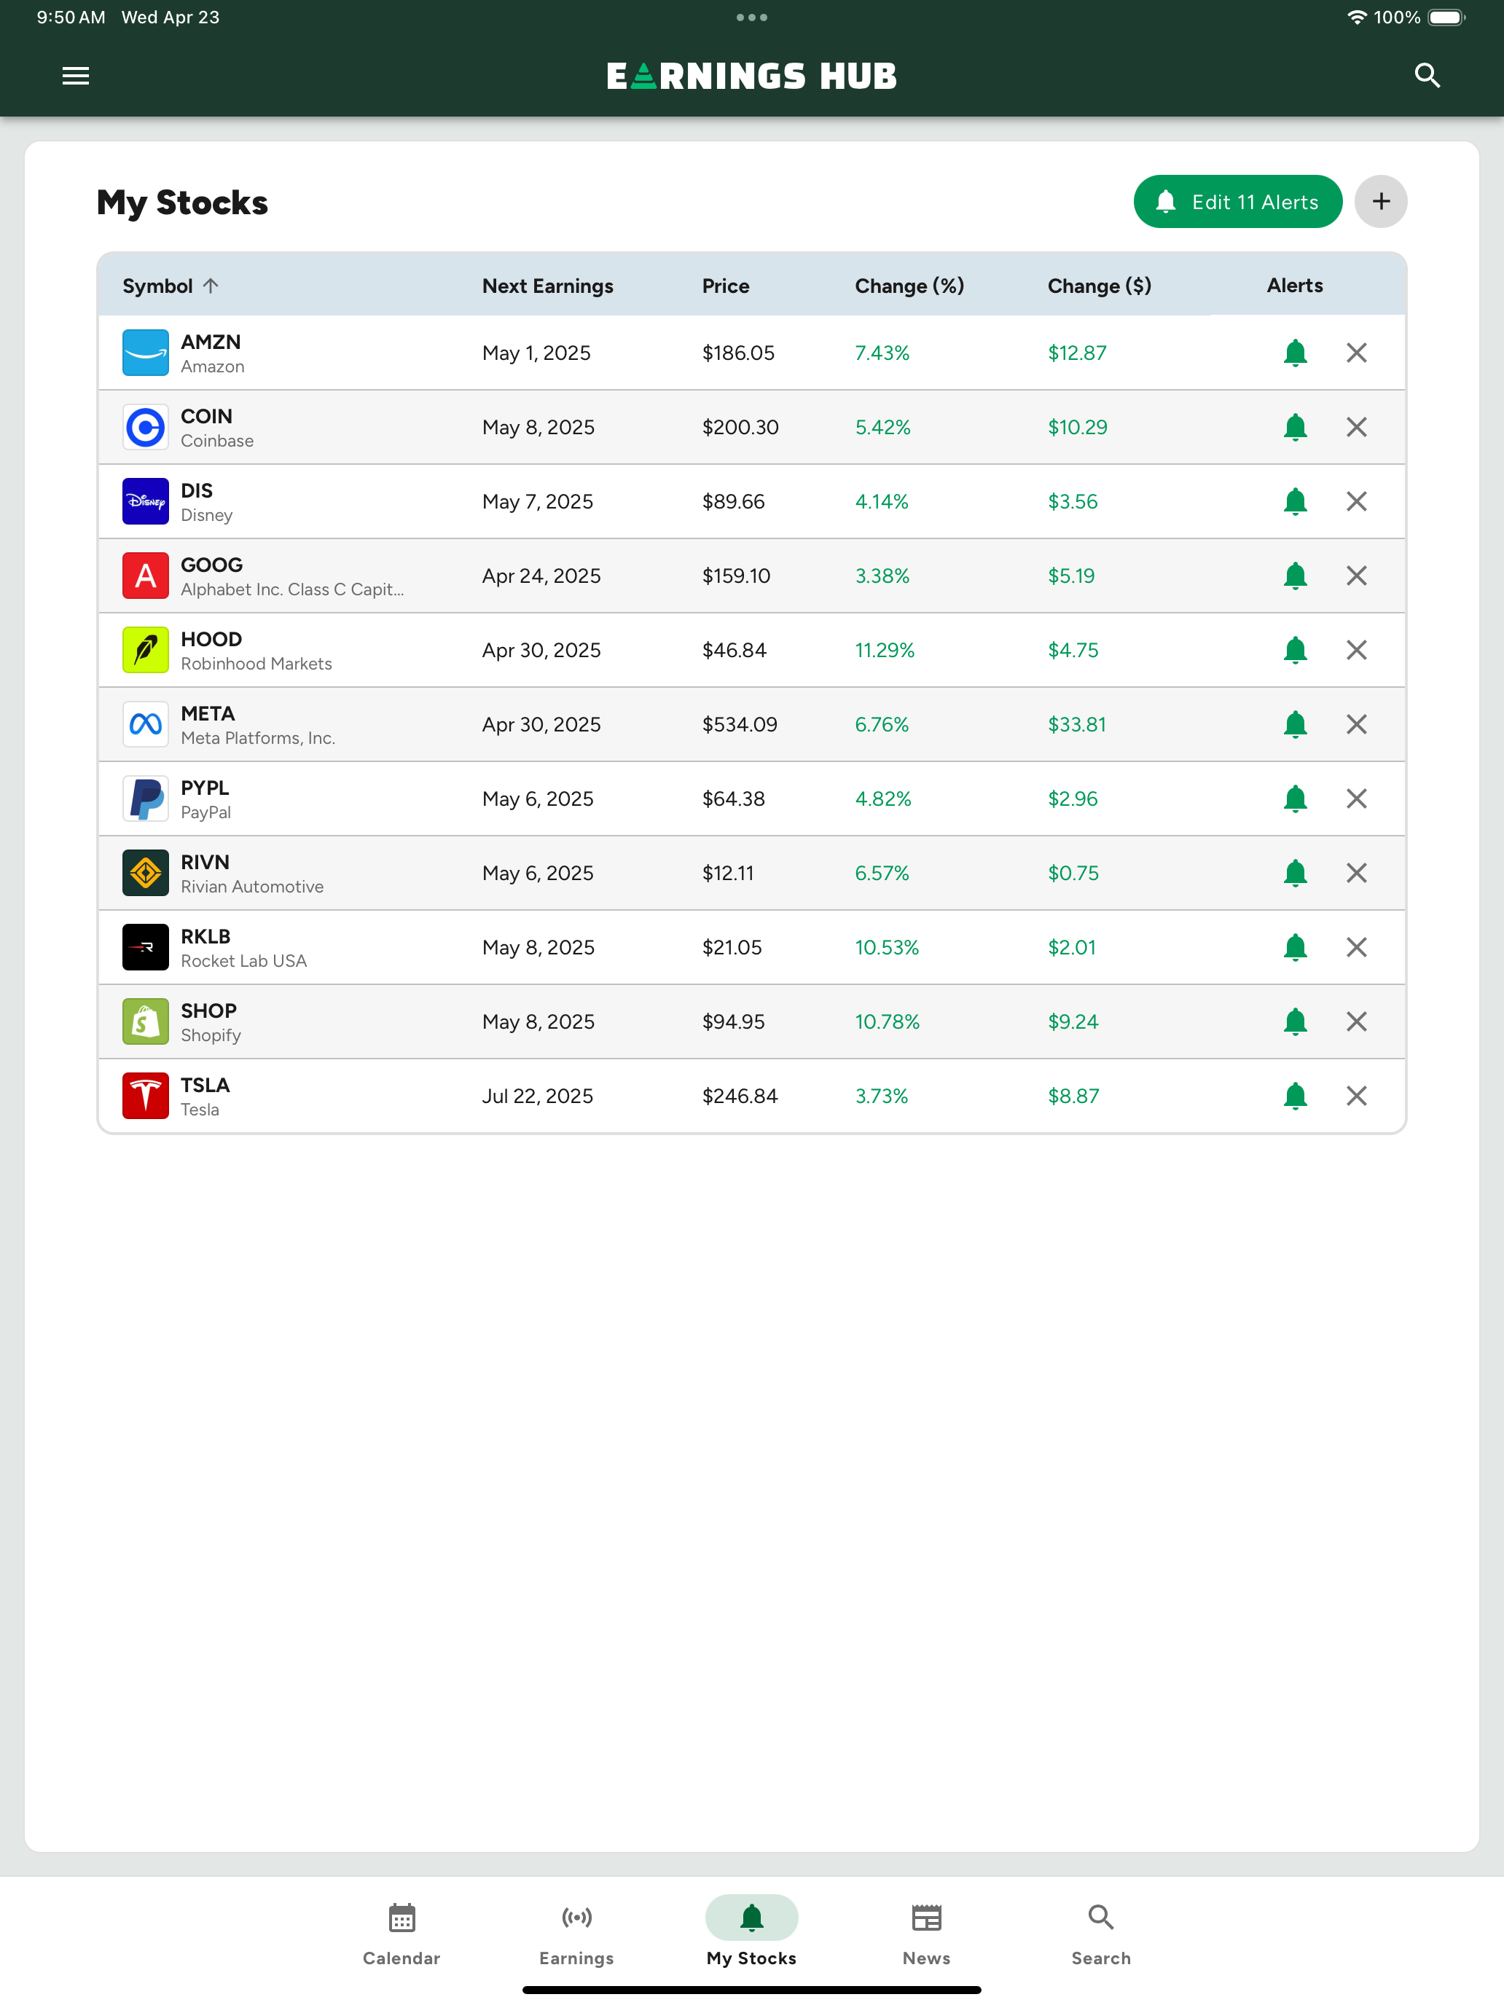Open the Earnings tab
The width and height of the screenshot is (1504, 2005).
576,1934
